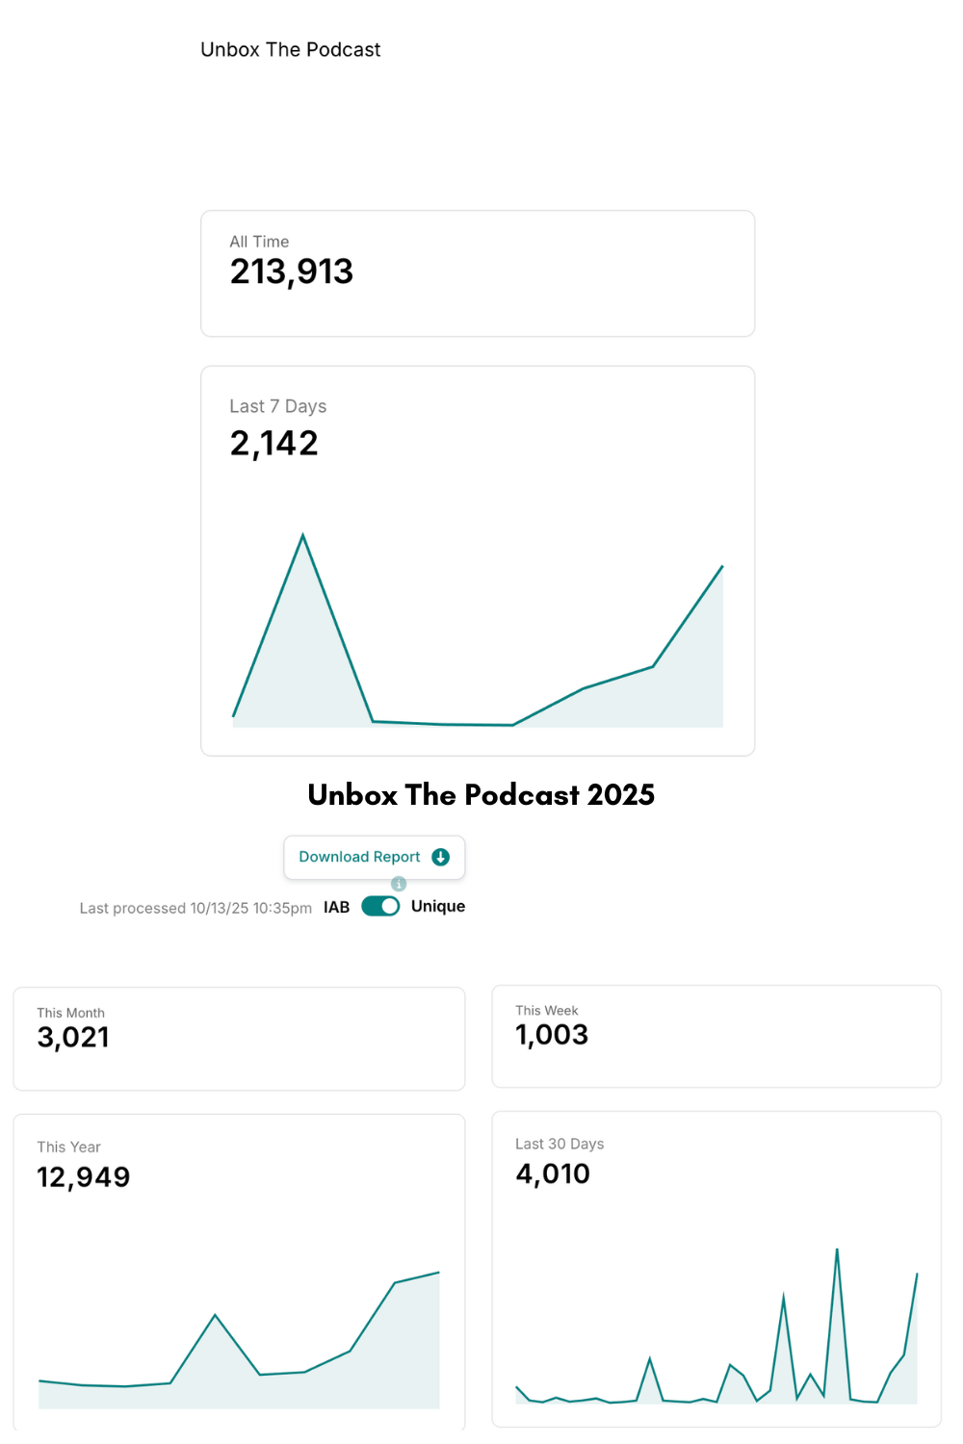Click the middle peak in This Year chart
This screenshot has height=1444, width=963.
coord(215,1315)
